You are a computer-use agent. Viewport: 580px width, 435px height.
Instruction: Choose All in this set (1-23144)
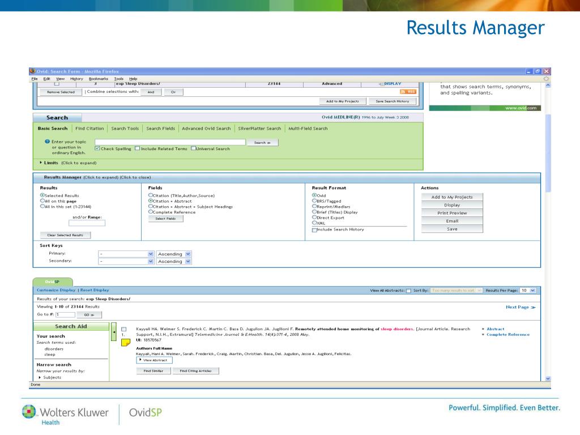pos(42,206)
